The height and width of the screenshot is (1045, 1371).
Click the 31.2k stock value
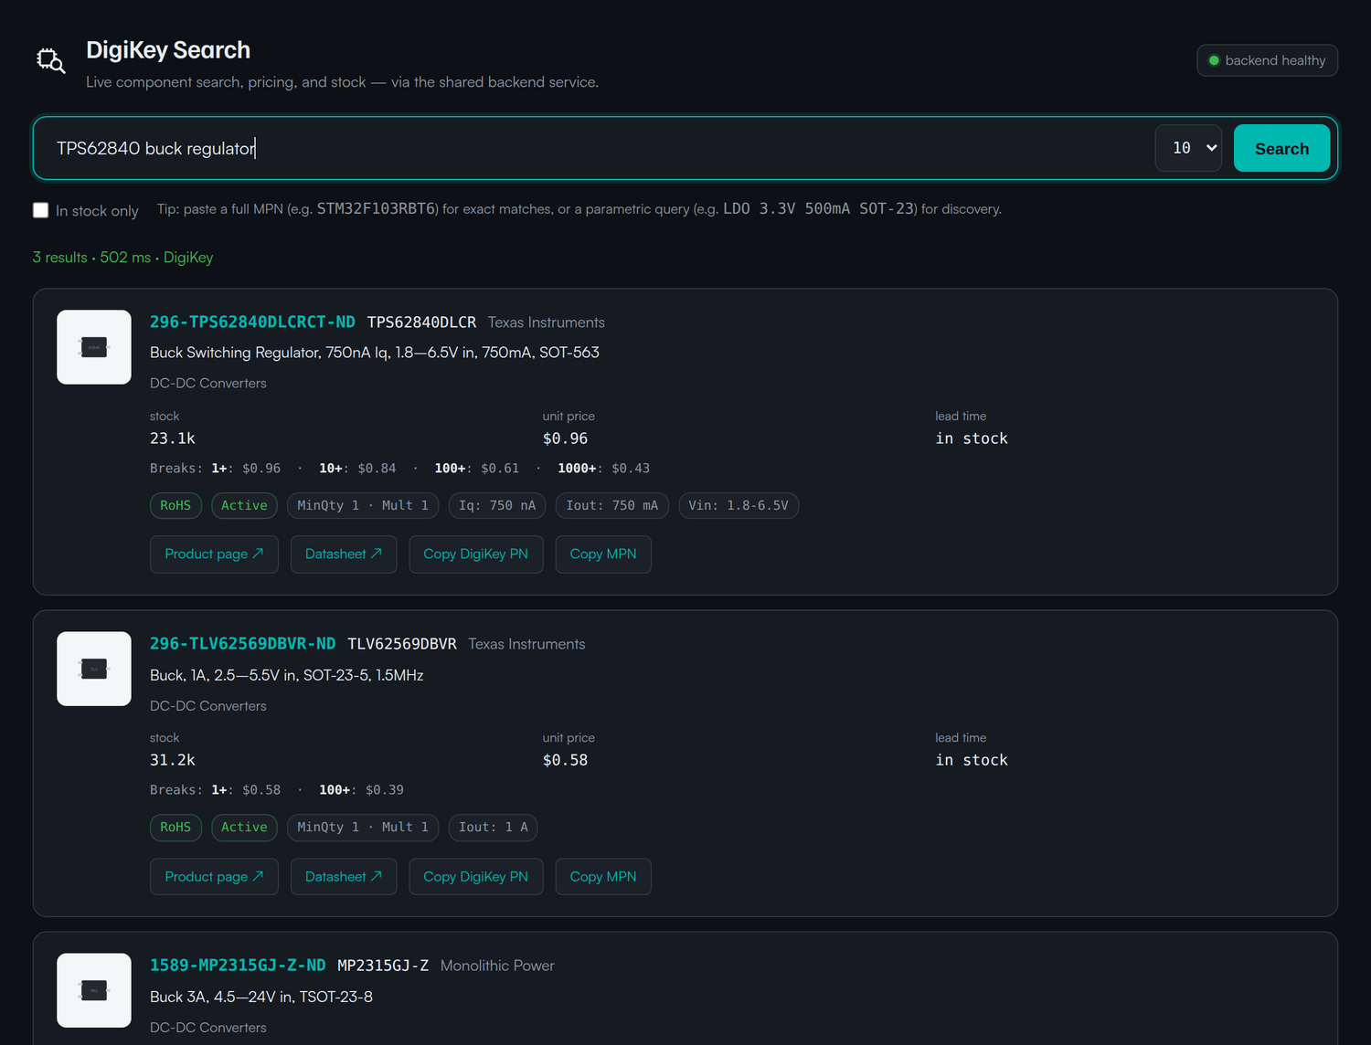coord(173,760)
